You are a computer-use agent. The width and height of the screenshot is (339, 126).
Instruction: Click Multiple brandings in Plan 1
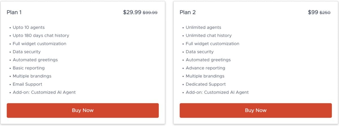click(32, 76)
